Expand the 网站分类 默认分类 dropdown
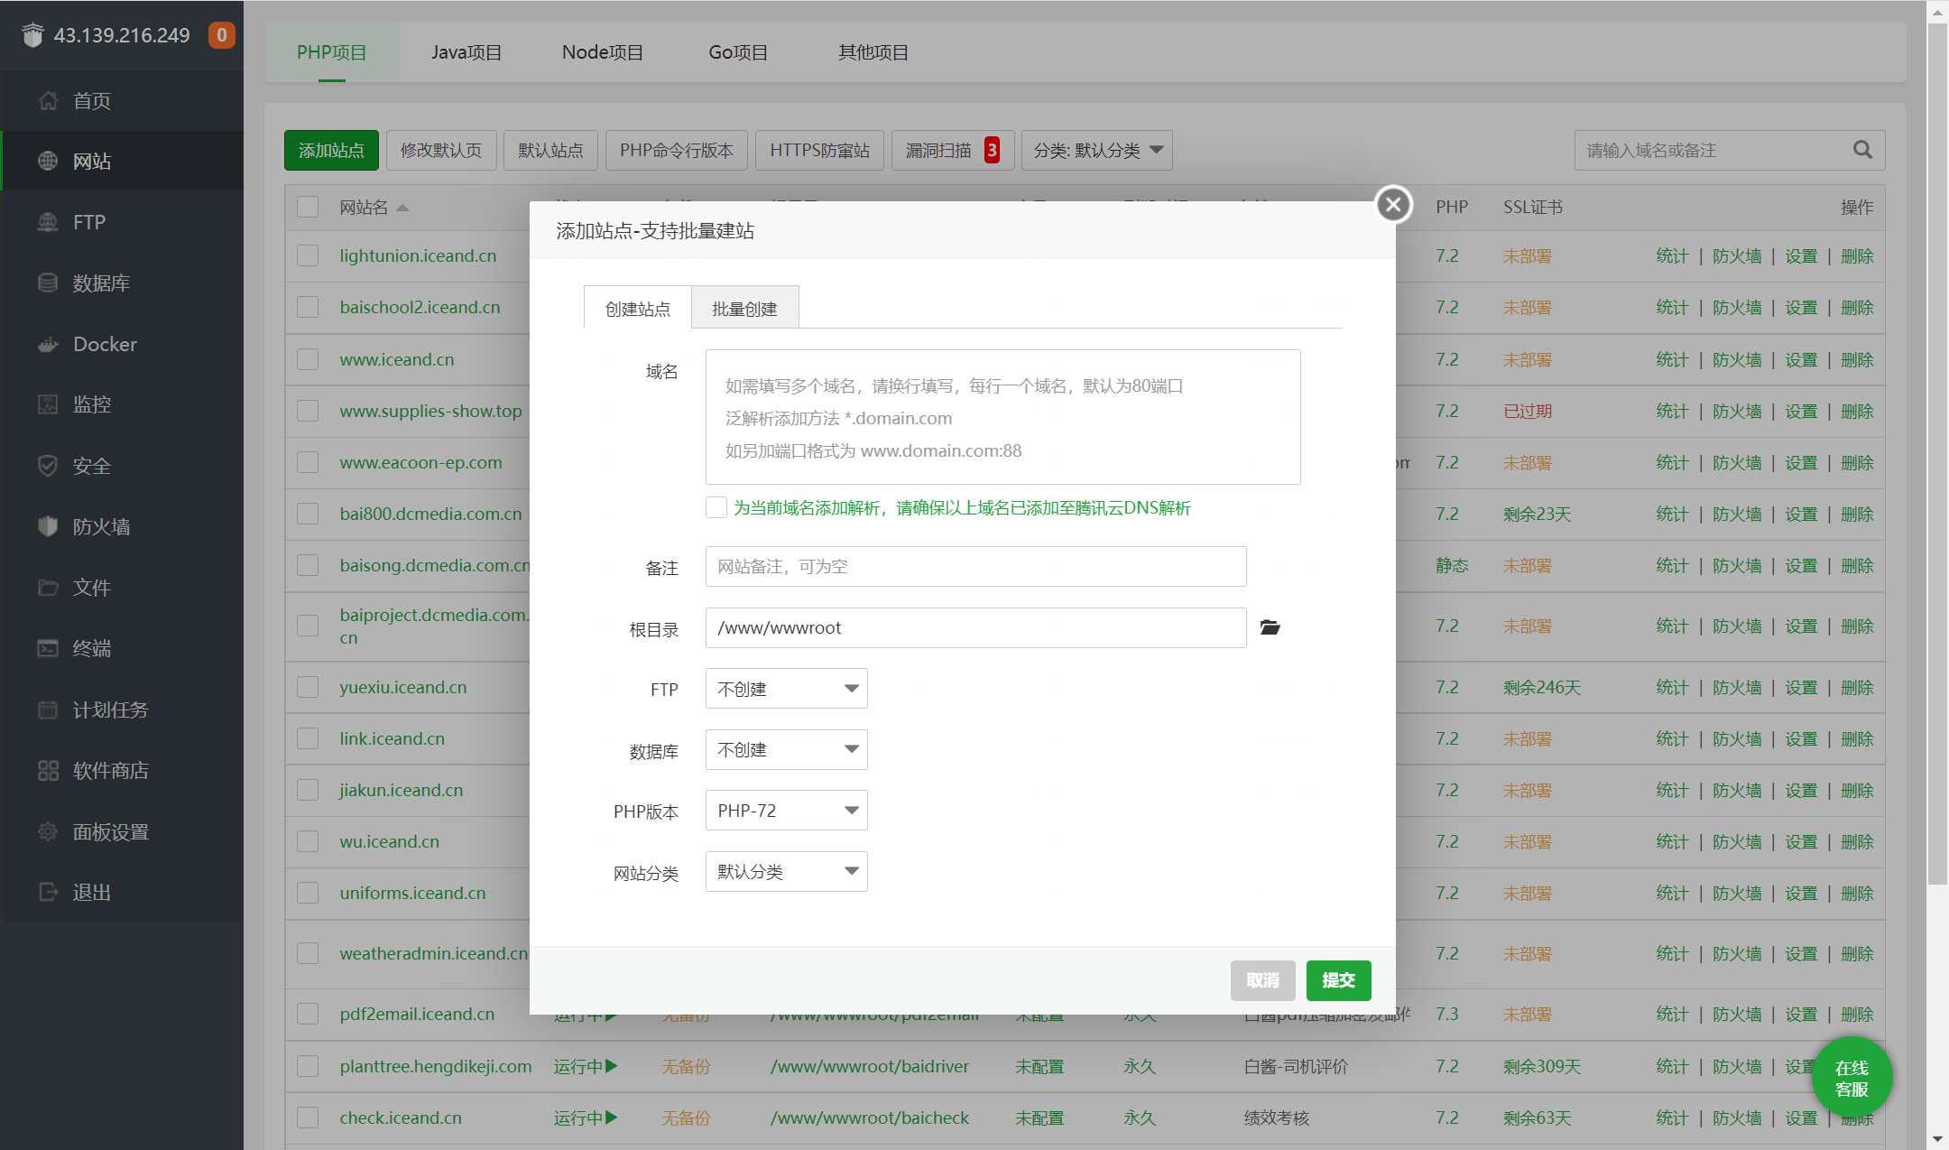The image size is (1949, 1150). [786, 872]
